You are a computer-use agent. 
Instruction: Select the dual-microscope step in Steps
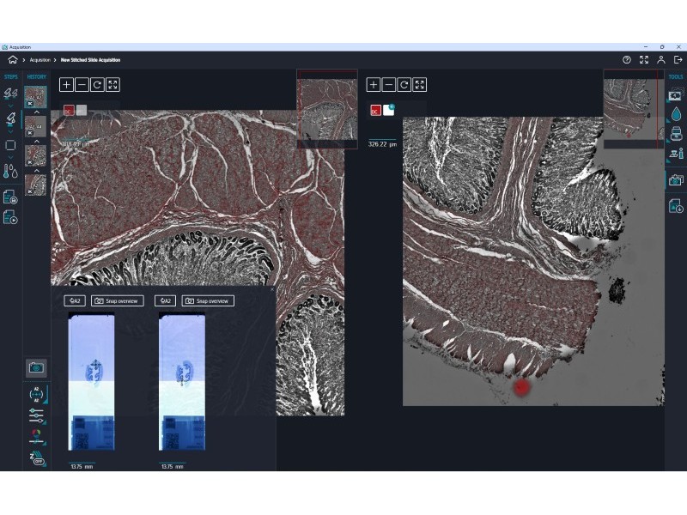tap(10, 93)
